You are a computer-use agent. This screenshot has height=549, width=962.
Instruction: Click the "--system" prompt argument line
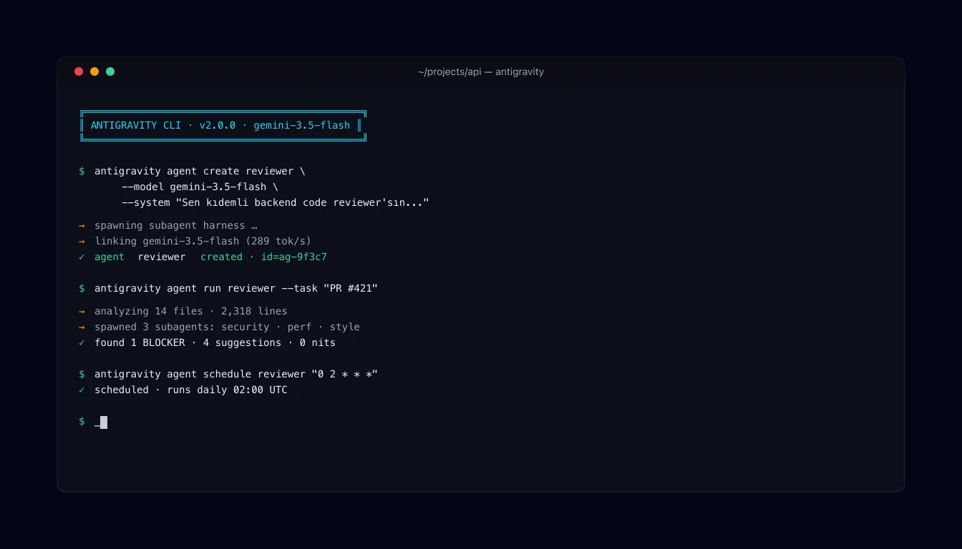point(276,203)
